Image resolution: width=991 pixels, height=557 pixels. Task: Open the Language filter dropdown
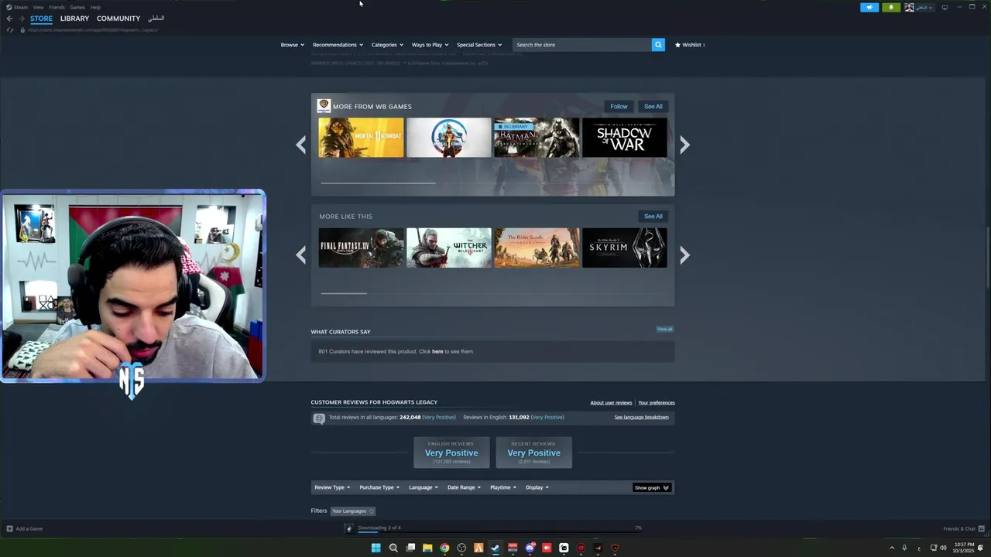(423, 487)
